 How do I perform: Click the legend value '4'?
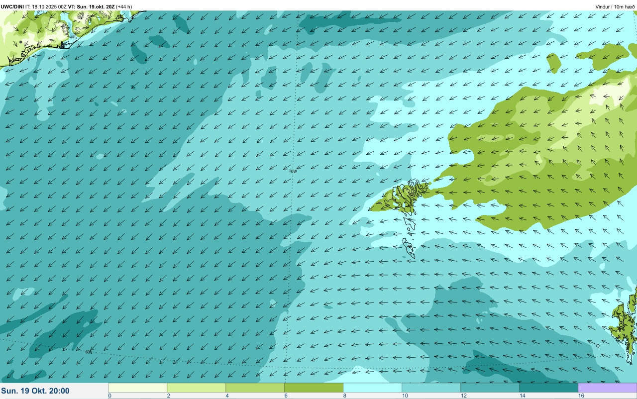click(227, 396)
